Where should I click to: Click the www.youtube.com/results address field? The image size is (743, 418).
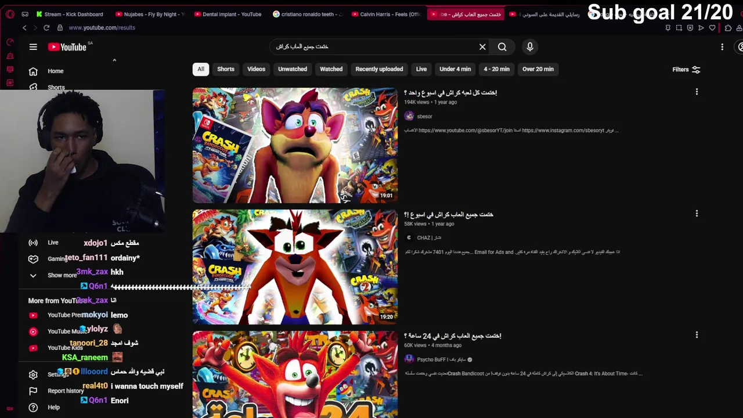(102, 28)
